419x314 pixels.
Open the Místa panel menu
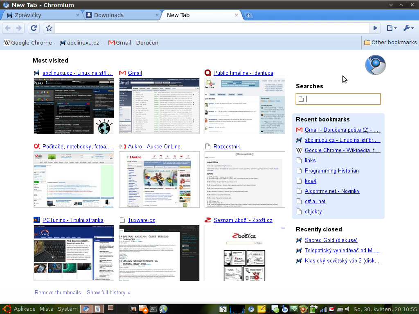click(47, 309)
